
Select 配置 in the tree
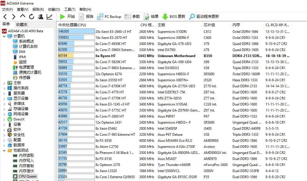[x=14, y=140]
